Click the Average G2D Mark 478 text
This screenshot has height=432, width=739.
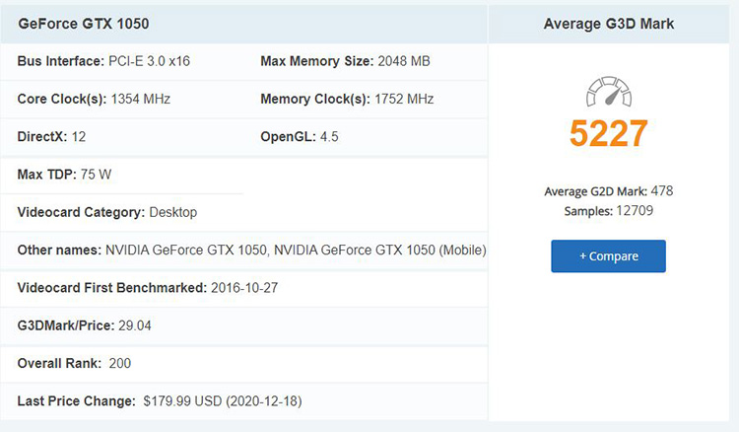[609, 191]
